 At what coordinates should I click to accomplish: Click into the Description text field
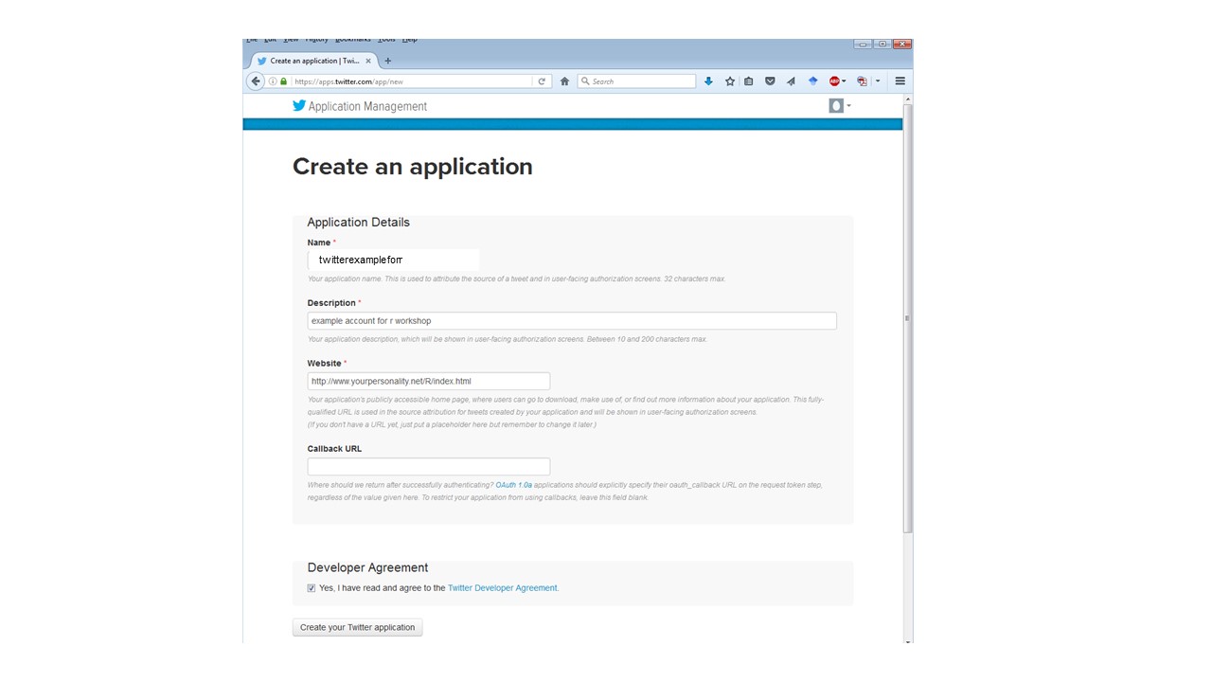[x=572, y=321]
